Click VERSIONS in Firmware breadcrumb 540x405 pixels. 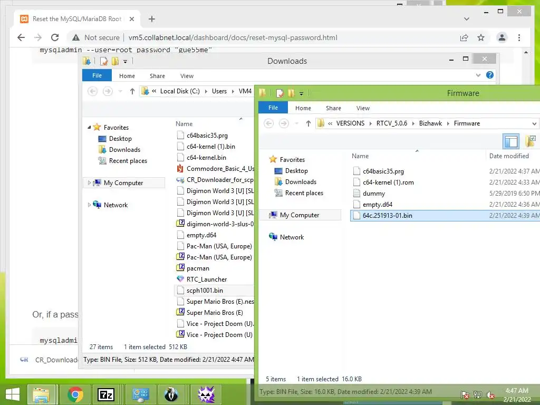click(x=350, y=123)
